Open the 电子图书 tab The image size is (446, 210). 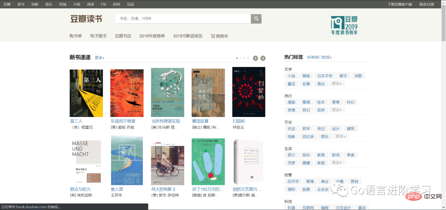(x=98, y=36)
